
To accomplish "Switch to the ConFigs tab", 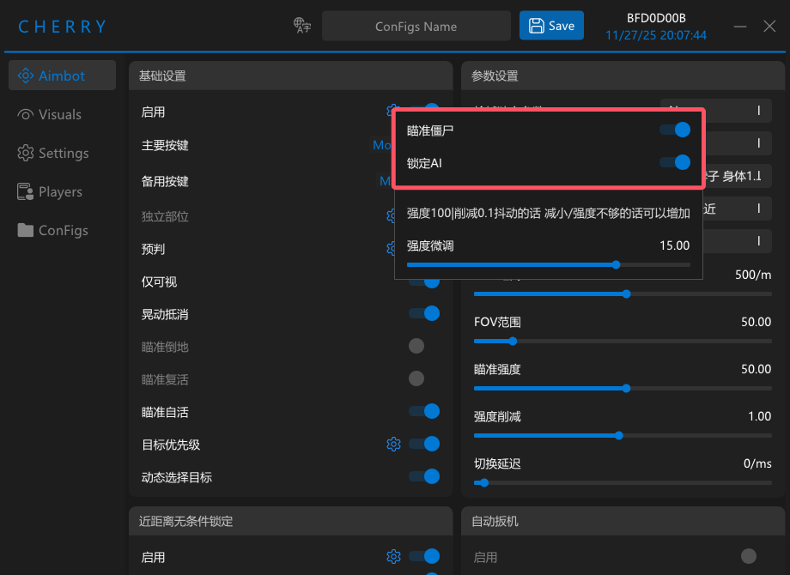I will [63, 230].
